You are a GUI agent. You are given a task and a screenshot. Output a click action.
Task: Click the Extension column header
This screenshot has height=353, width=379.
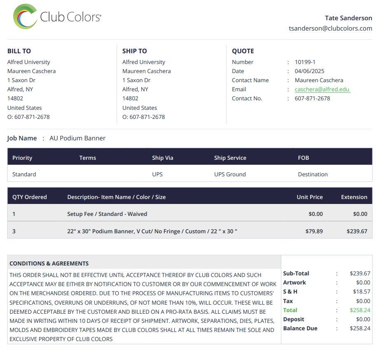tap(354, 197)
